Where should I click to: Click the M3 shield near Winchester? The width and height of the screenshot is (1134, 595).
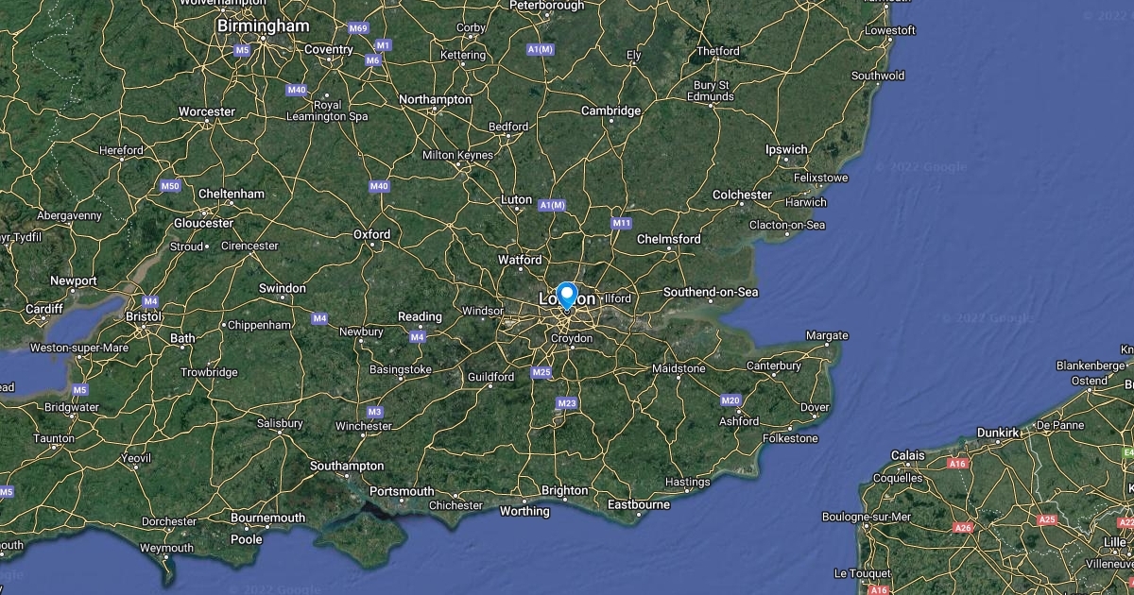(x=375, y=412)
